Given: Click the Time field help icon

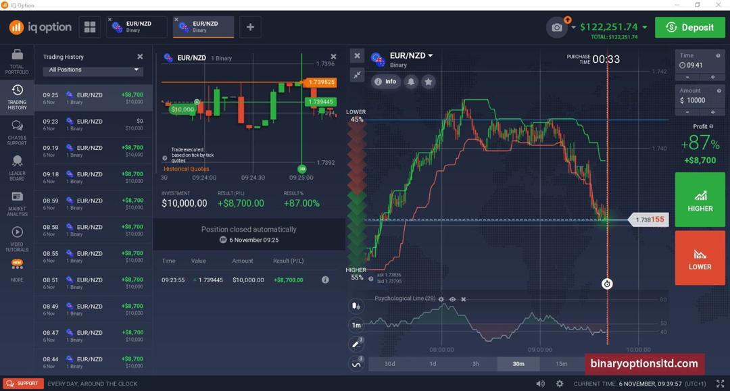Looking at the screenshot, I should [718, 55].
